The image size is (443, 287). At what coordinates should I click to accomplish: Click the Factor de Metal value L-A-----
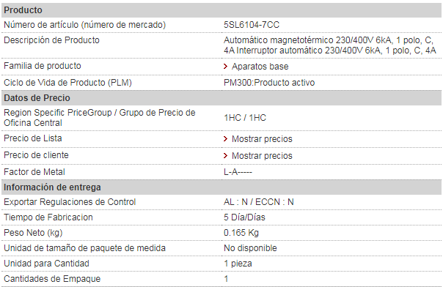(238, 172)
